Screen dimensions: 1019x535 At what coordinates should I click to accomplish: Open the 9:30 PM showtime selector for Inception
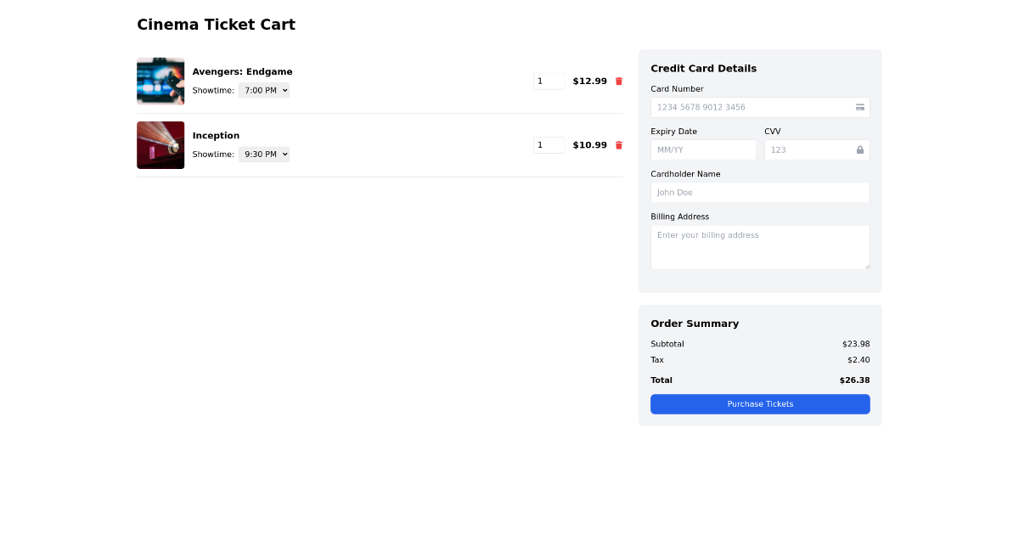263,154
